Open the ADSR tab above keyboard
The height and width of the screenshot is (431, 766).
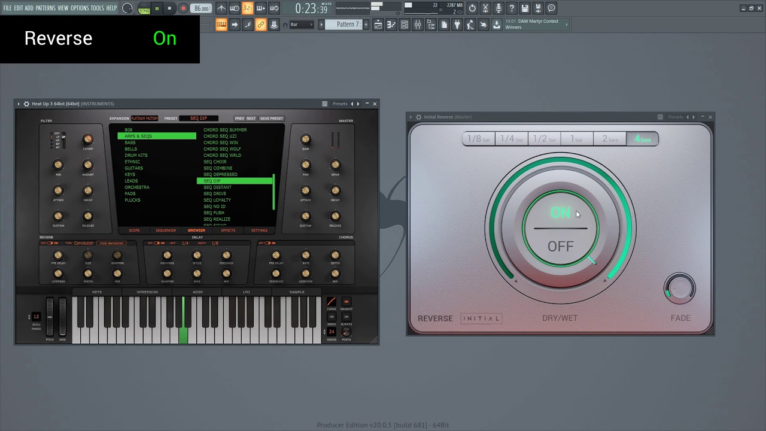[x=197, y=292]
